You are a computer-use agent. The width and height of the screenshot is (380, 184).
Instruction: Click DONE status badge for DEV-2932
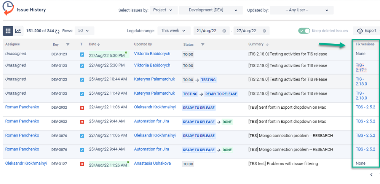point(227,122)
